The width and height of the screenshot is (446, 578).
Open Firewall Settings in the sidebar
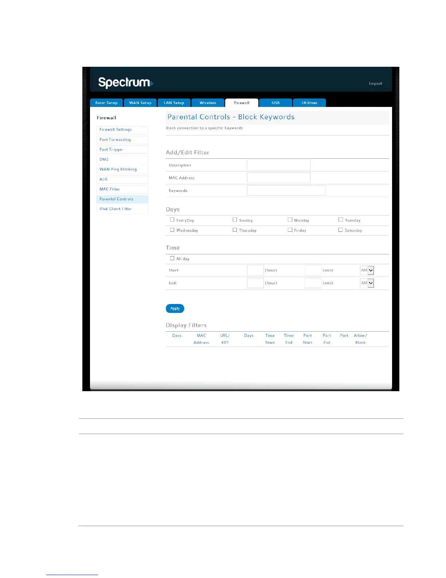click(122, 130)
